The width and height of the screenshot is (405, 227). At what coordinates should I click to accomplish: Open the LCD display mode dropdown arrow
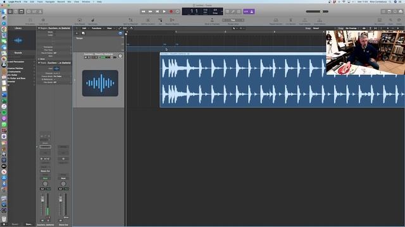click(x=221, y=11)
